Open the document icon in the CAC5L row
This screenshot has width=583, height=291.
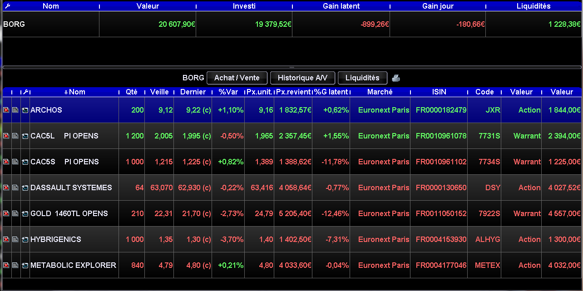click(x=15, y=136)
